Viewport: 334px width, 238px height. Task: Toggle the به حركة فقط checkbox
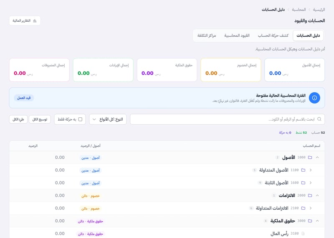click(80, 119)
